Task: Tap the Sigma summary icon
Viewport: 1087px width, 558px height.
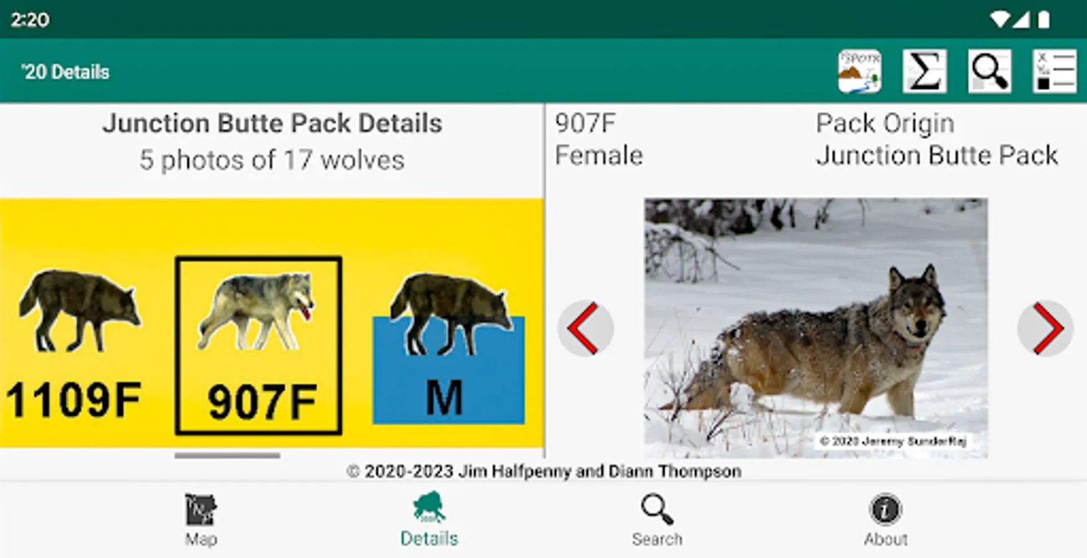Action: [924, 72]
